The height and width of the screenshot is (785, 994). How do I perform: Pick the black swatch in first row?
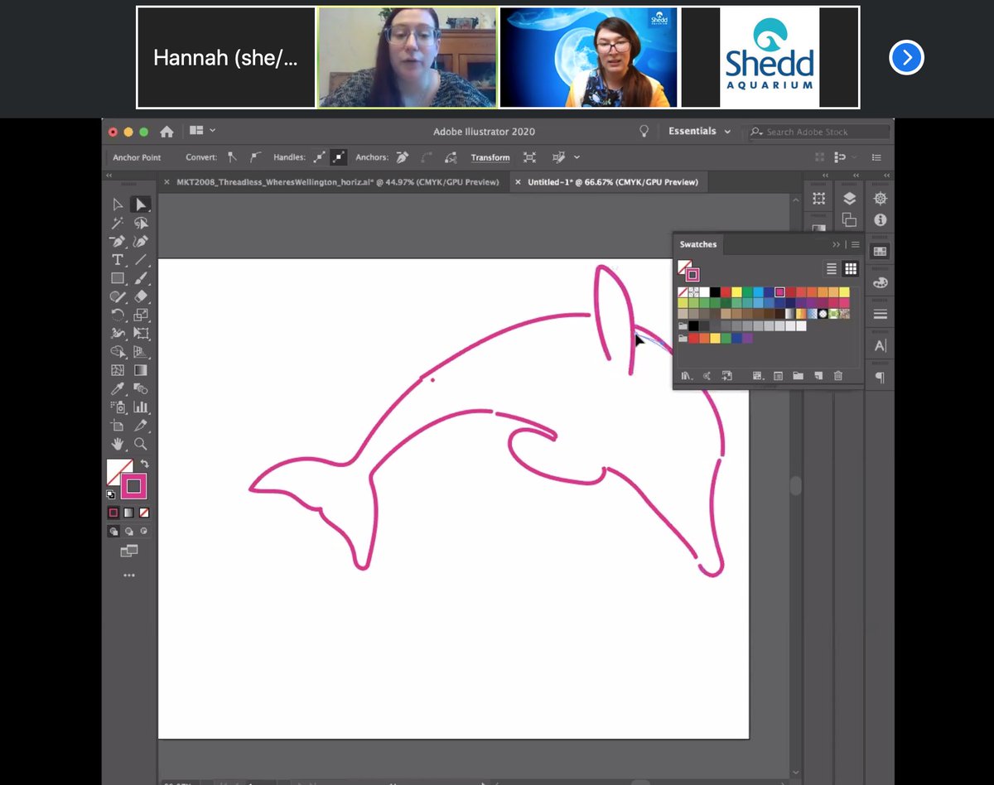pyautogui.click(x=715, y=292)
